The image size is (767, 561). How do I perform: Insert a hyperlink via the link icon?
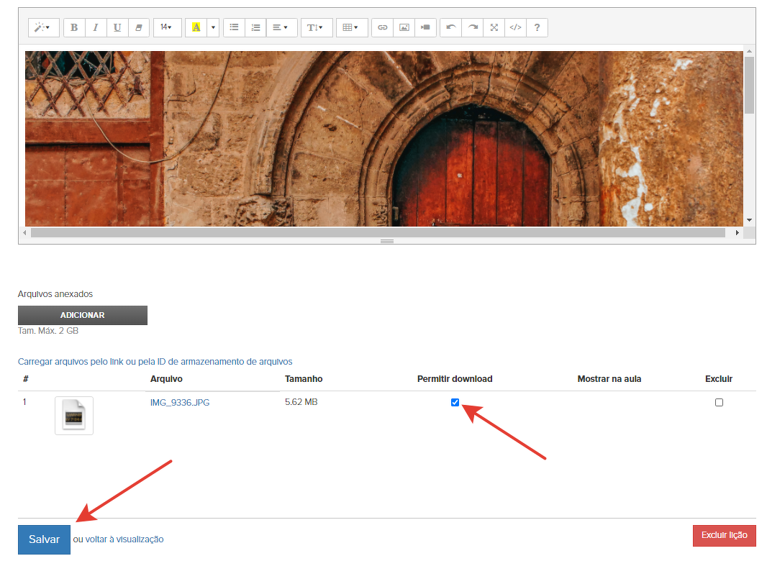pyautogui.click(x=383, y=27)
